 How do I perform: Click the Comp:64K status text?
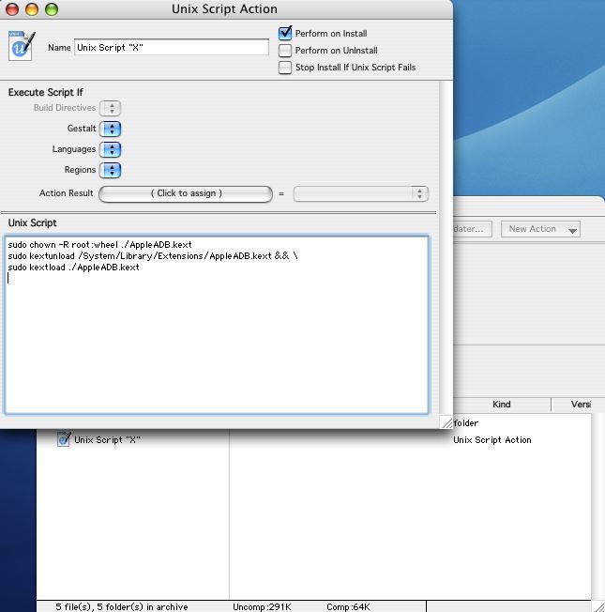coord(348,606)
